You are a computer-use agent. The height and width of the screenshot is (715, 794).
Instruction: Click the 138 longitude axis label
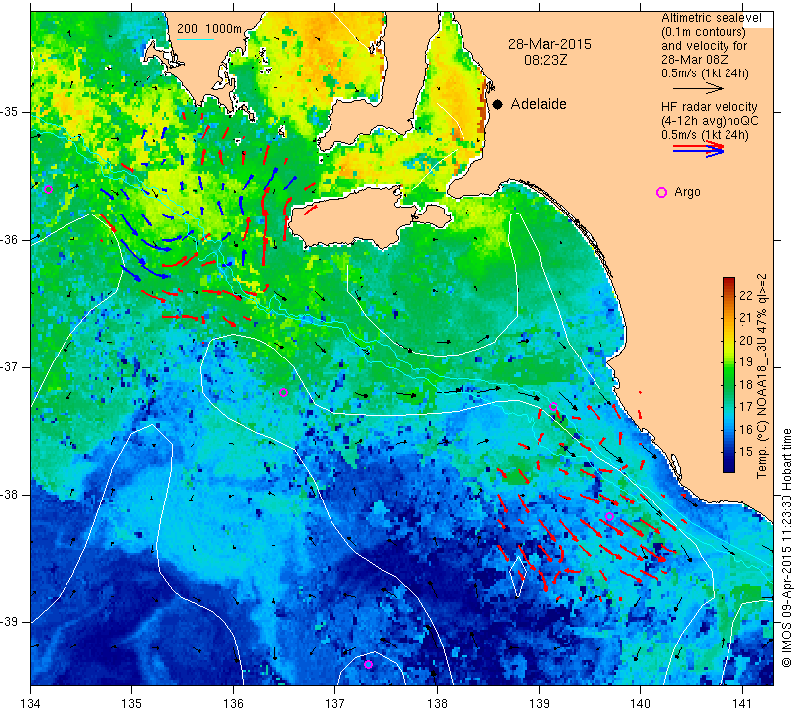[437, 704]
